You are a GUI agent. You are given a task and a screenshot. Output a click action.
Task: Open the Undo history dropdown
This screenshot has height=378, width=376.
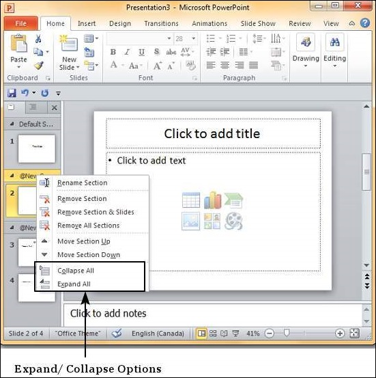pyautogui.click(x=33, y=93)
